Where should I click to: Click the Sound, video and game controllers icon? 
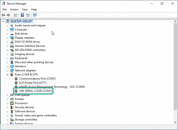[x=12, y=115]
